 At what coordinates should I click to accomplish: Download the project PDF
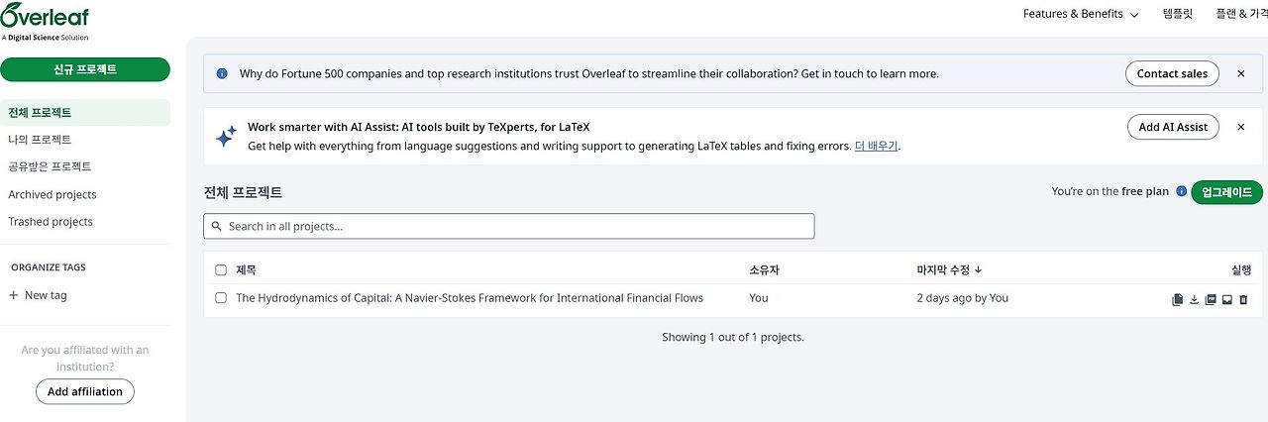click(1211, 299)
